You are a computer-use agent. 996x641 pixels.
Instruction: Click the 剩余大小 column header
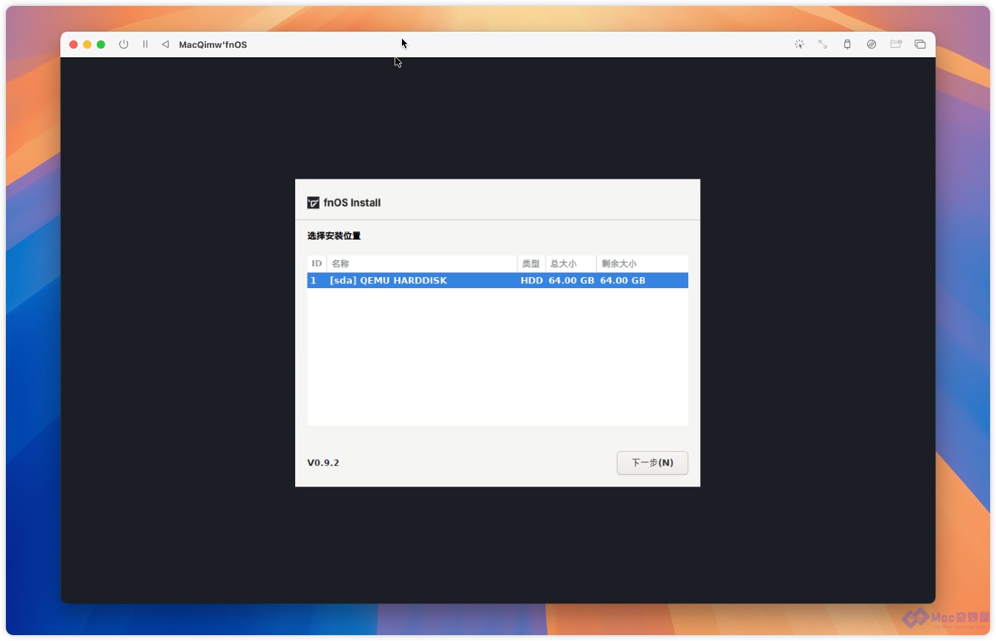pos(642,263)
